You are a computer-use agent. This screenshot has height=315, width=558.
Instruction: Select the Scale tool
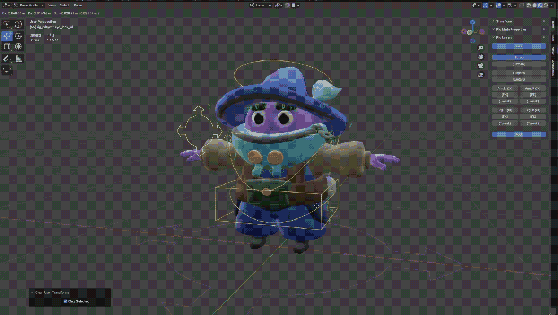7,47
